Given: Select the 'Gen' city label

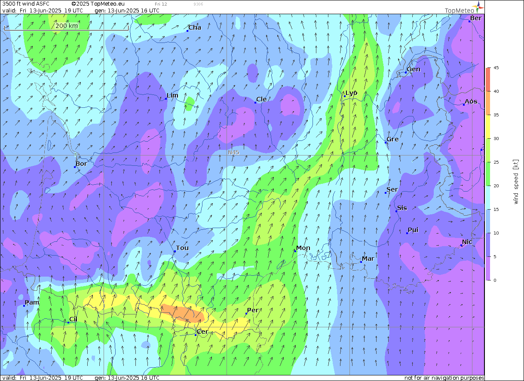Looking at the screenshot, I should 414,69.
